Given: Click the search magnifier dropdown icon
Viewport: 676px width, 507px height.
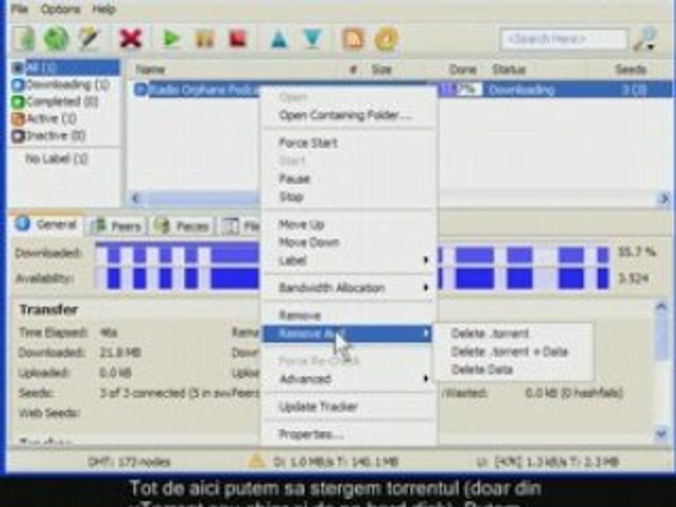Looking at the screenshot, I should point(646,39).
